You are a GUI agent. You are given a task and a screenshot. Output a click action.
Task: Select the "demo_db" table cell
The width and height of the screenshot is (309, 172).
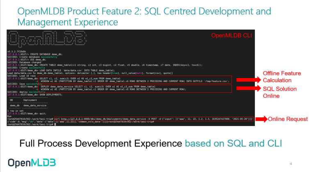15,105
